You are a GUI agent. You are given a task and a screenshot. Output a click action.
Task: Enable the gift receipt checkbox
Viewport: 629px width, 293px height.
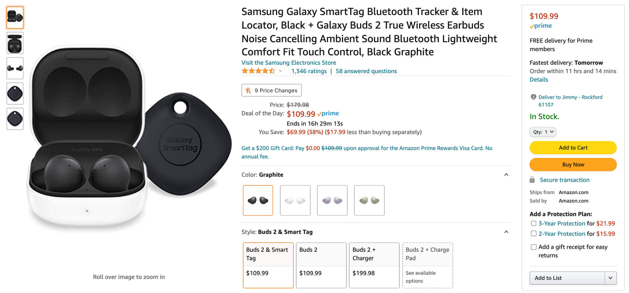coord(534,247)
